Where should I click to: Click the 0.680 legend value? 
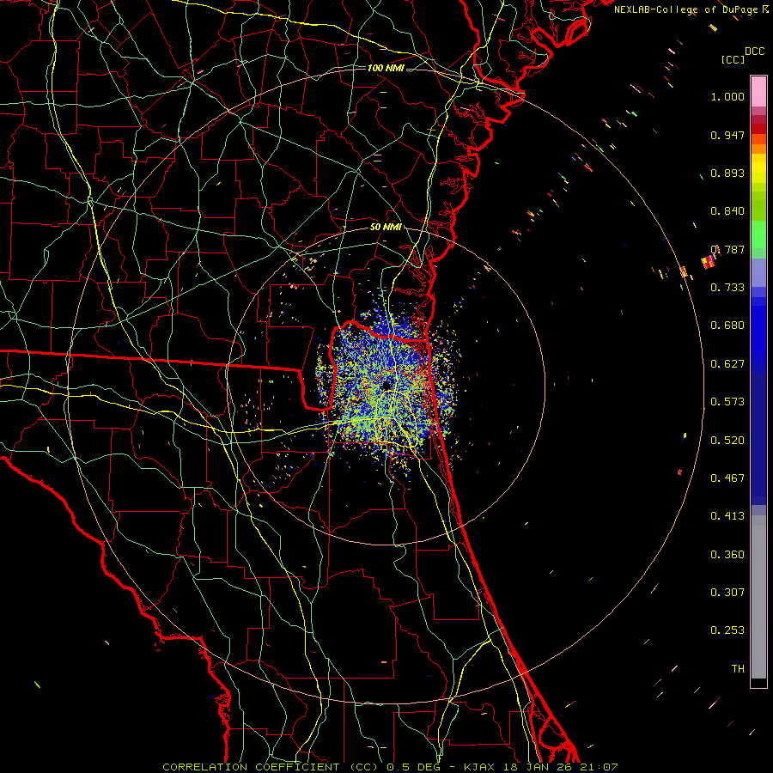tap(727, 326)
